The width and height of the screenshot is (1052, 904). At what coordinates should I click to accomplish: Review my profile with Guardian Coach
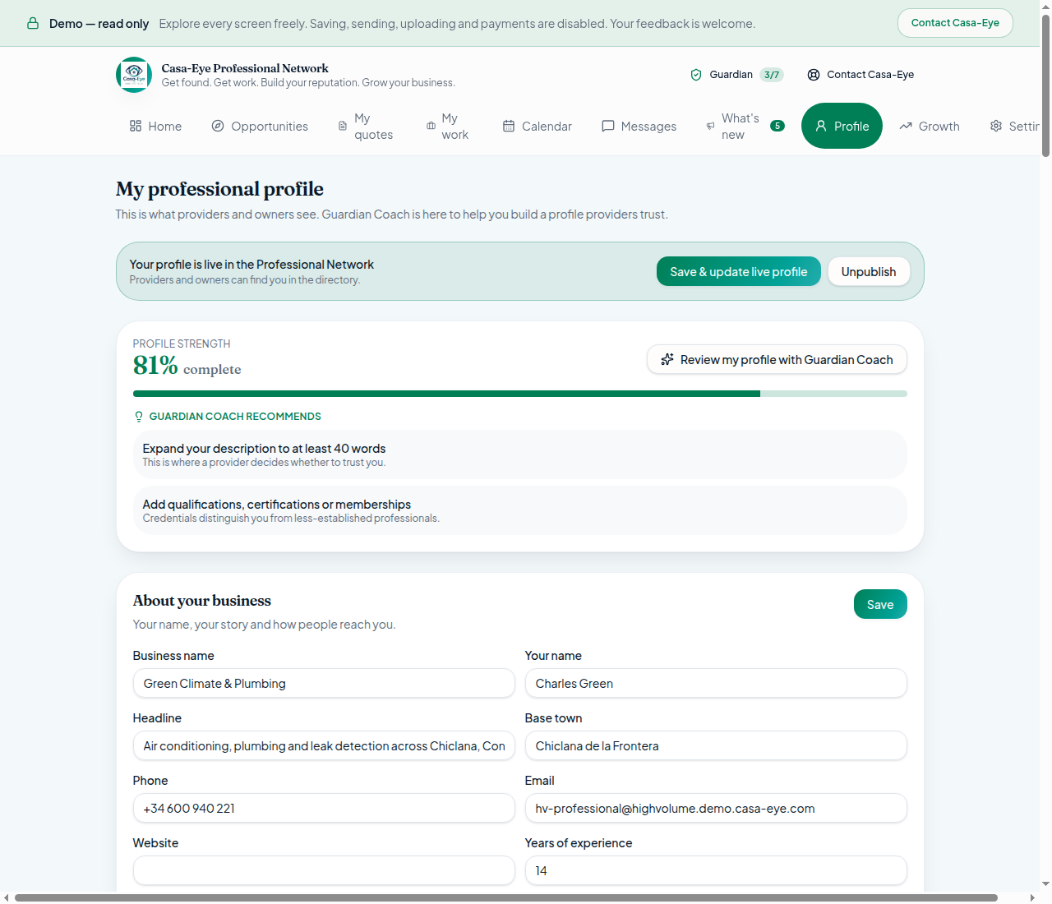tap(777, 359)
